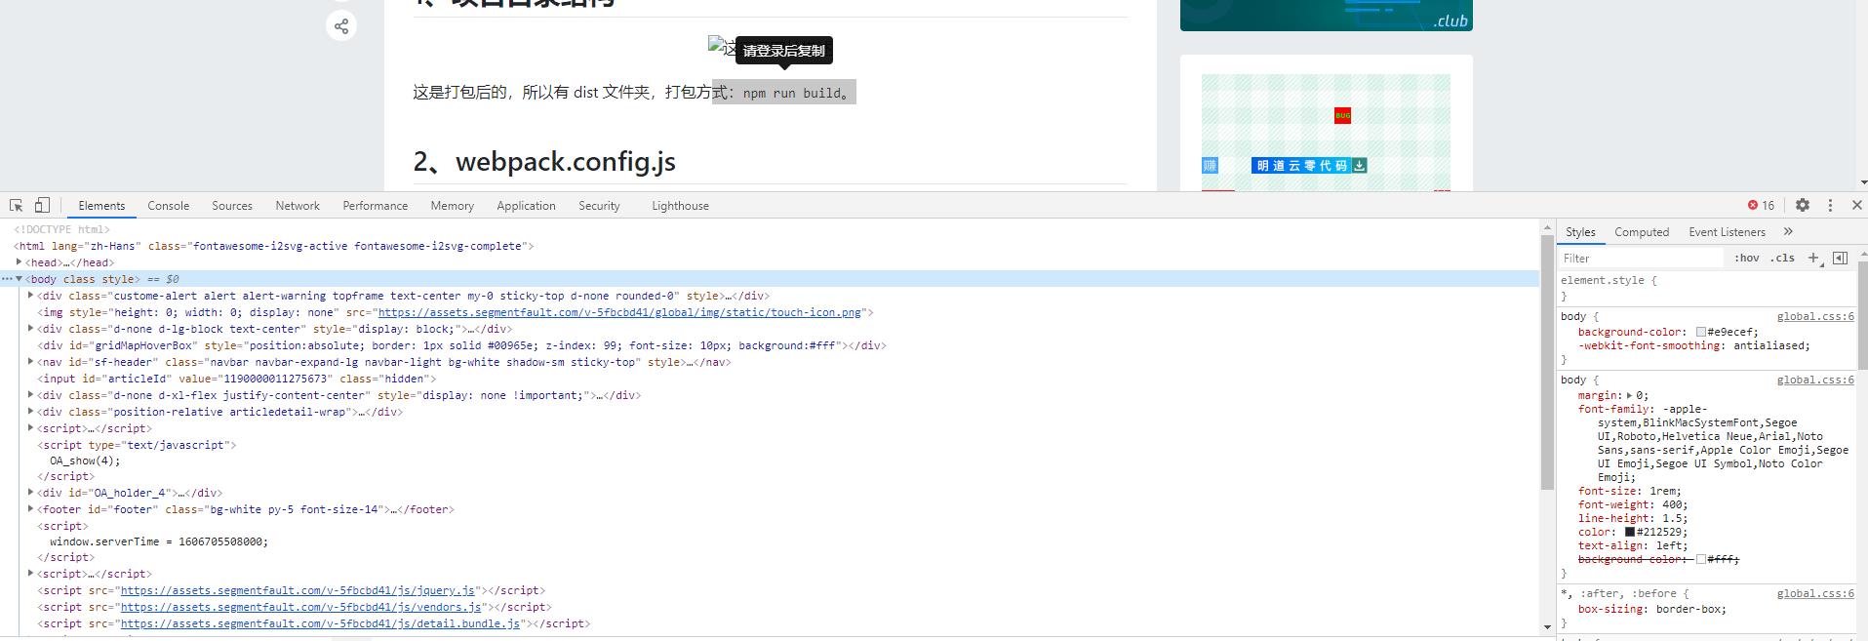
Task: Switch to the Sources tab
Action: [232, 206]
